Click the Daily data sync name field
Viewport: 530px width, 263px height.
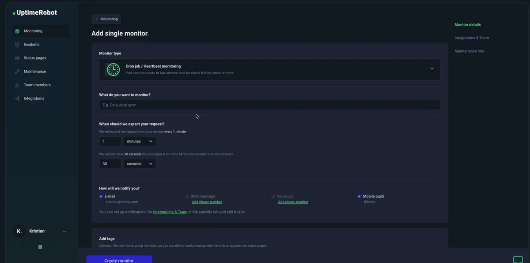tap(269, 105)
